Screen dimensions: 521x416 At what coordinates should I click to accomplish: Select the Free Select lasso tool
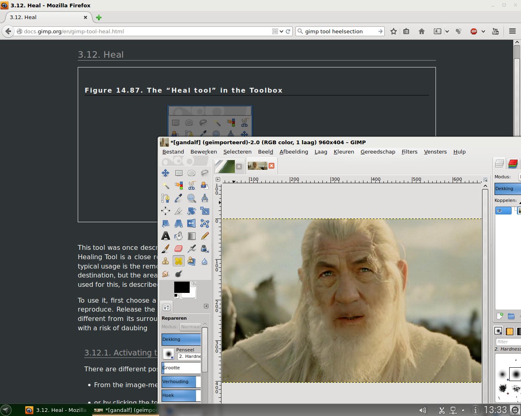(204, 173)
